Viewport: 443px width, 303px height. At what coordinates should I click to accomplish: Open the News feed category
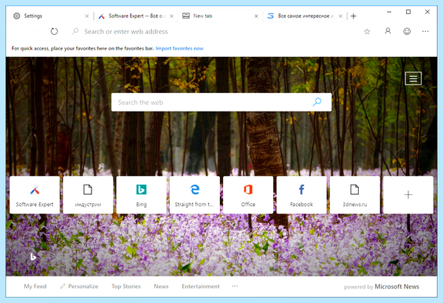[161, 286]
